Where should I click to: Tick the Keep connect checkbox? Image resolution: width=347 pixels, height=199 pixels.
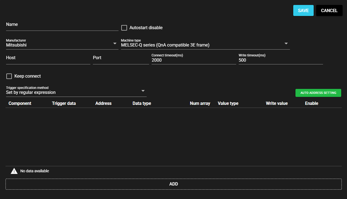tap(9, 76)
